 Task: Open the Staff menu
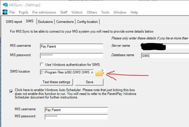(64, 12)
